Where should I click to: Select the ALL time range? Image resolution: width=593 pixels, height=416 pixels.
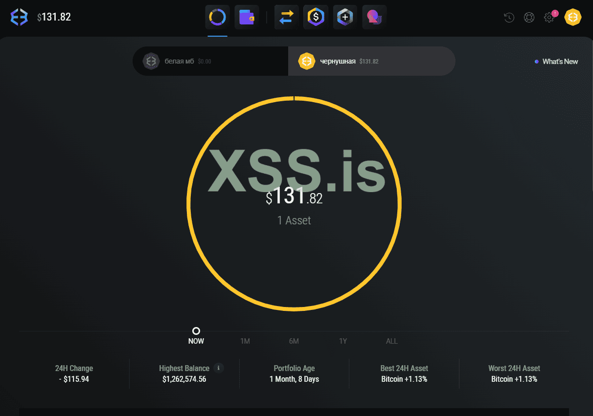pos(392,341)
